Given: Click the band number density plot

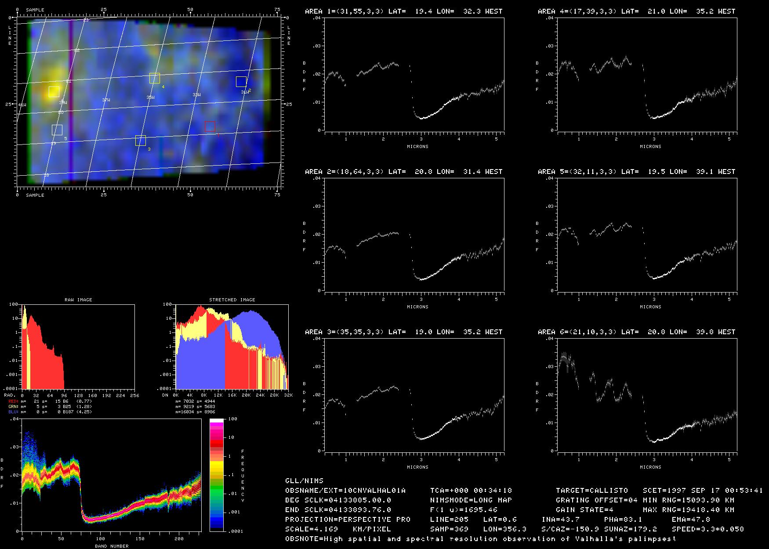Looking at the screenshot, I should (x=111, y=475).
